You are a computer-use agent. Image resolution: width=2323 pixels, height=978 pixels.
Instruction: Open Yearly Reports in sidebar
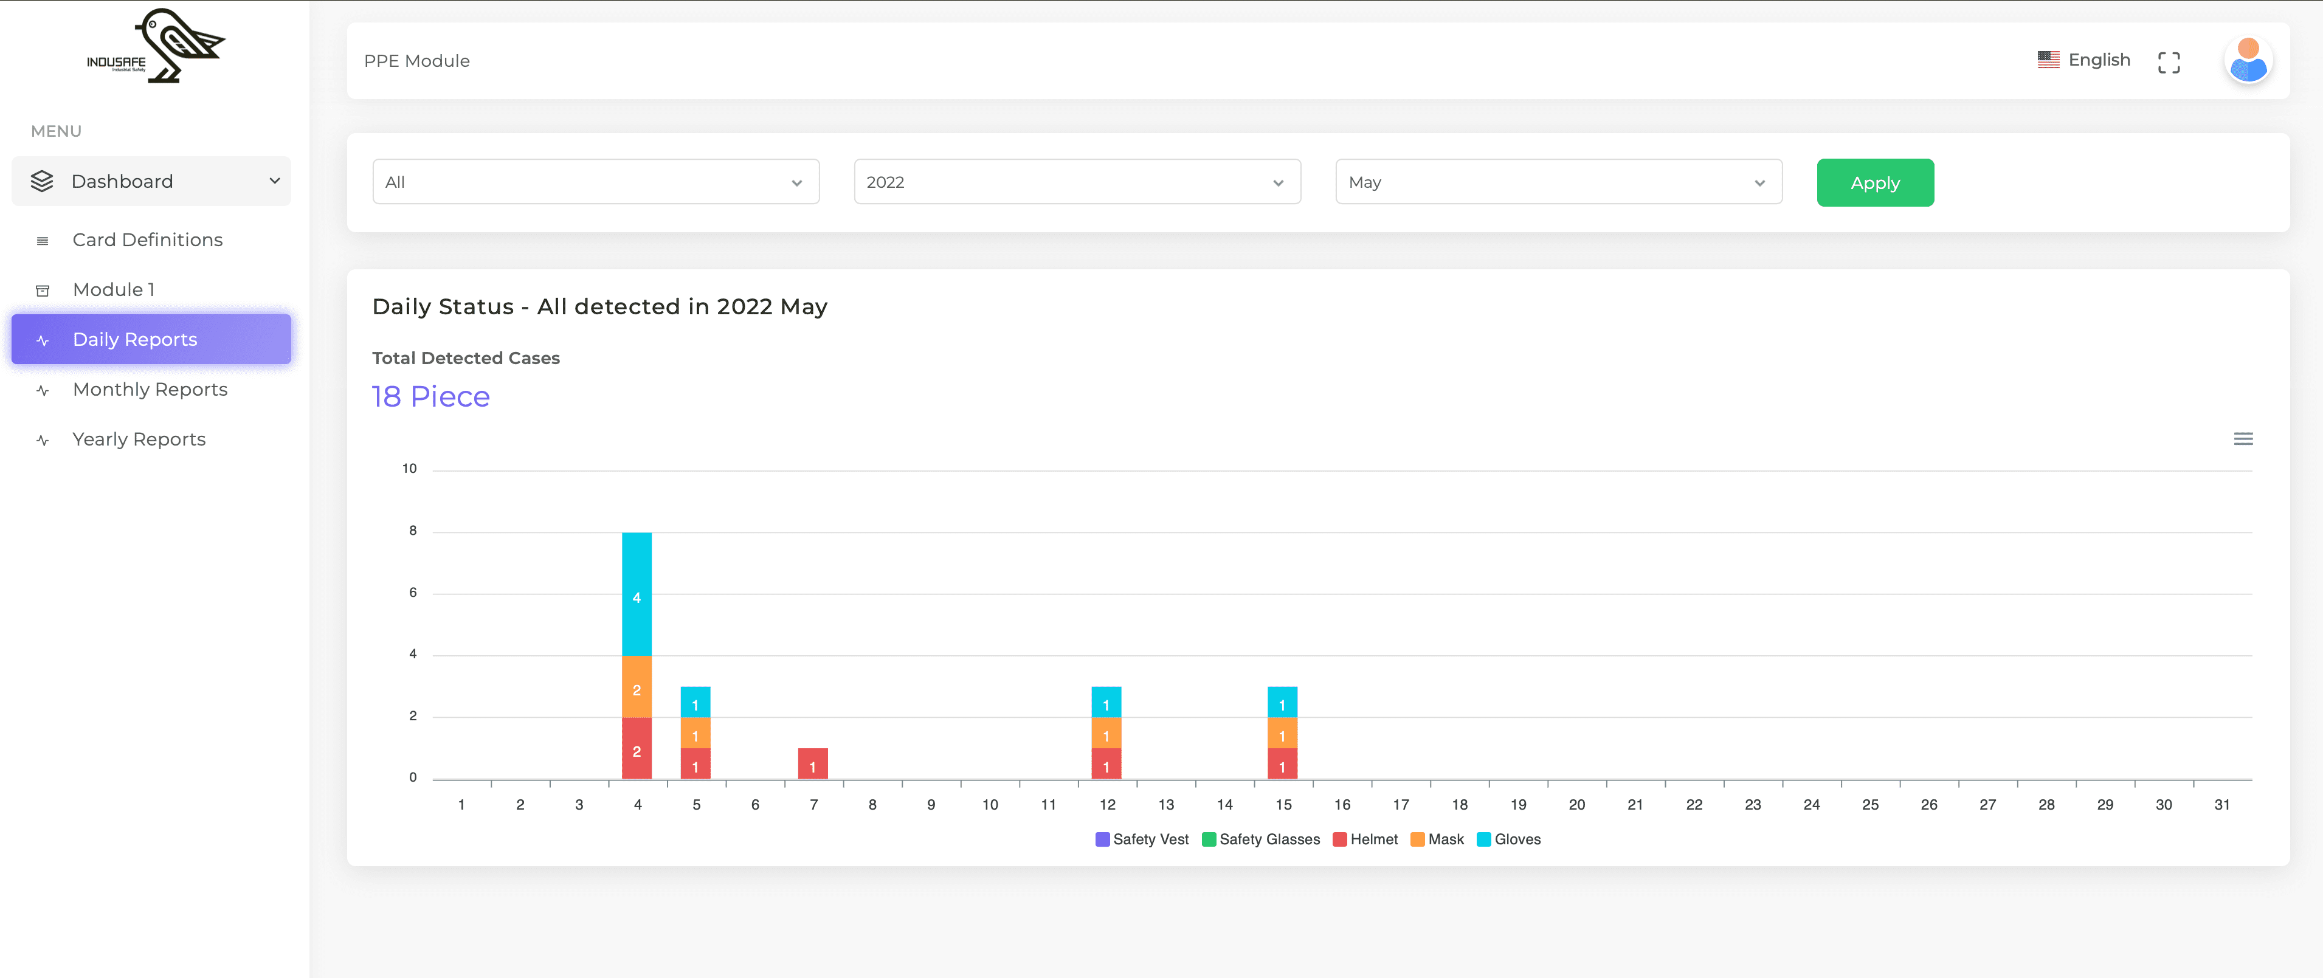(x=139, y=439)
